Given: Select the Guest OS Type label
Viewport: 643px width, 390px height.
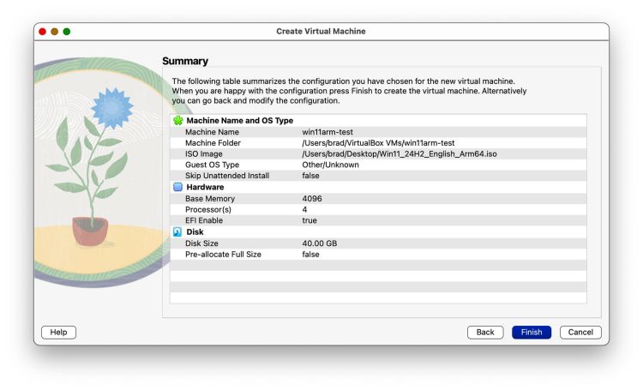Looking at the screenshot, I should tap(212, 165).
